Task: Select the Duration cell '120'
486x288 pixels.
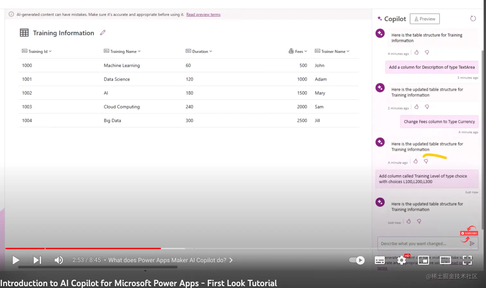Action: (189, 79)
